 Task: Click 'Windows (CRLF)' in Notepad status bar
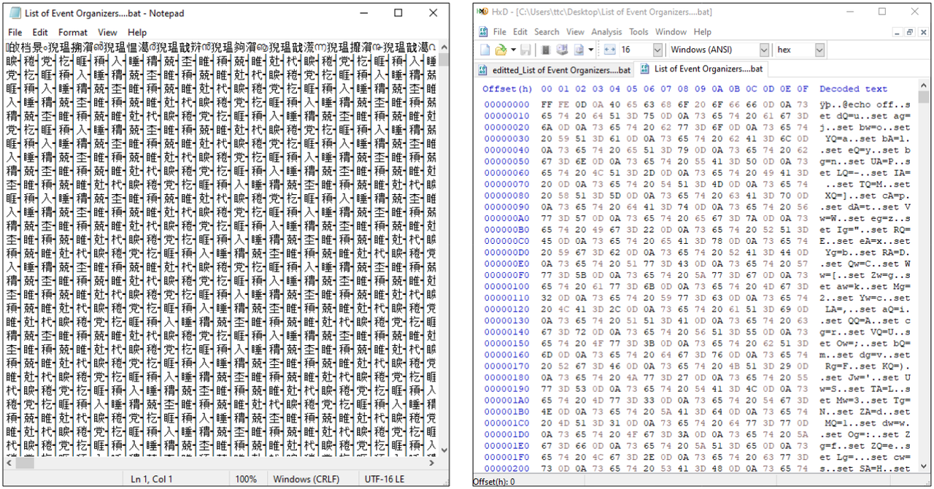pos(306,479)
